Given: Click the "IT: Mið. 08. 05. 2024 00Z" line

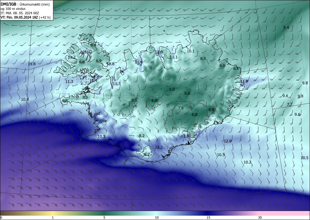Looking at the screenshot, I should [x=20, y=13].
